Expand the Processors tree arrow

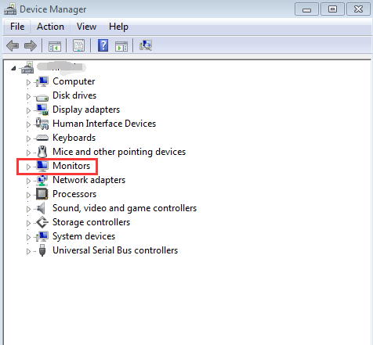(28, 195)
